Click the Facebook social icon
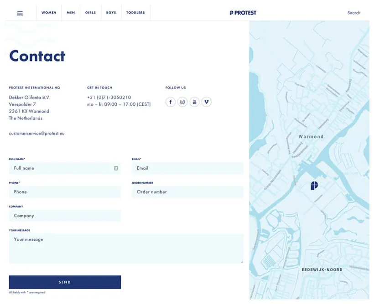 click(x=170, y=102)
